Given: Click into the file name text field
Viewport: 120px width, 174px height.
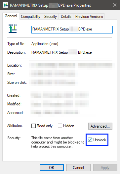Looking at the screenshot, I should 72,29.
